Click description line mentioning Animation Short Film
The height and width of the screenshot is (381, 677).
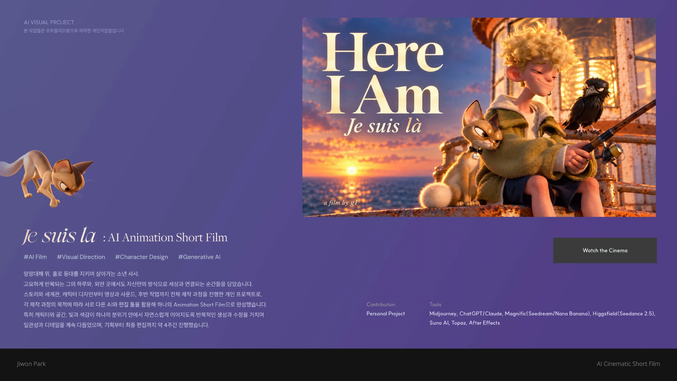(x=145, y=304)
